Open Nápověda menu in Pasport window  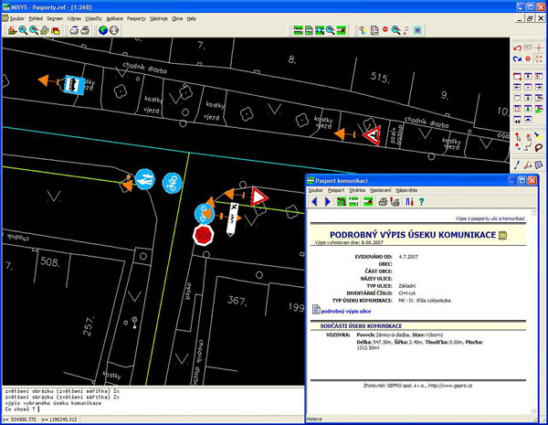pyautogui.click(x=406, y=190)
